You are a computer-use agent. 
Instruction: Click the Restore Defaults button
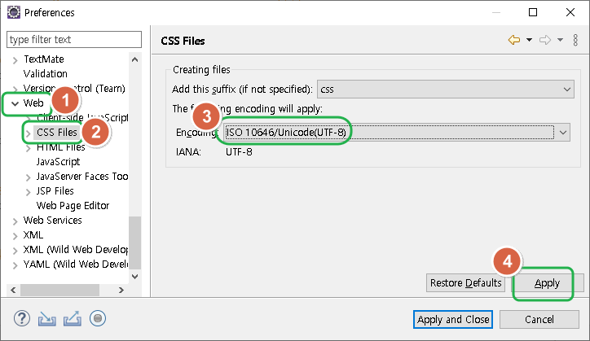(x=465, y=282)
